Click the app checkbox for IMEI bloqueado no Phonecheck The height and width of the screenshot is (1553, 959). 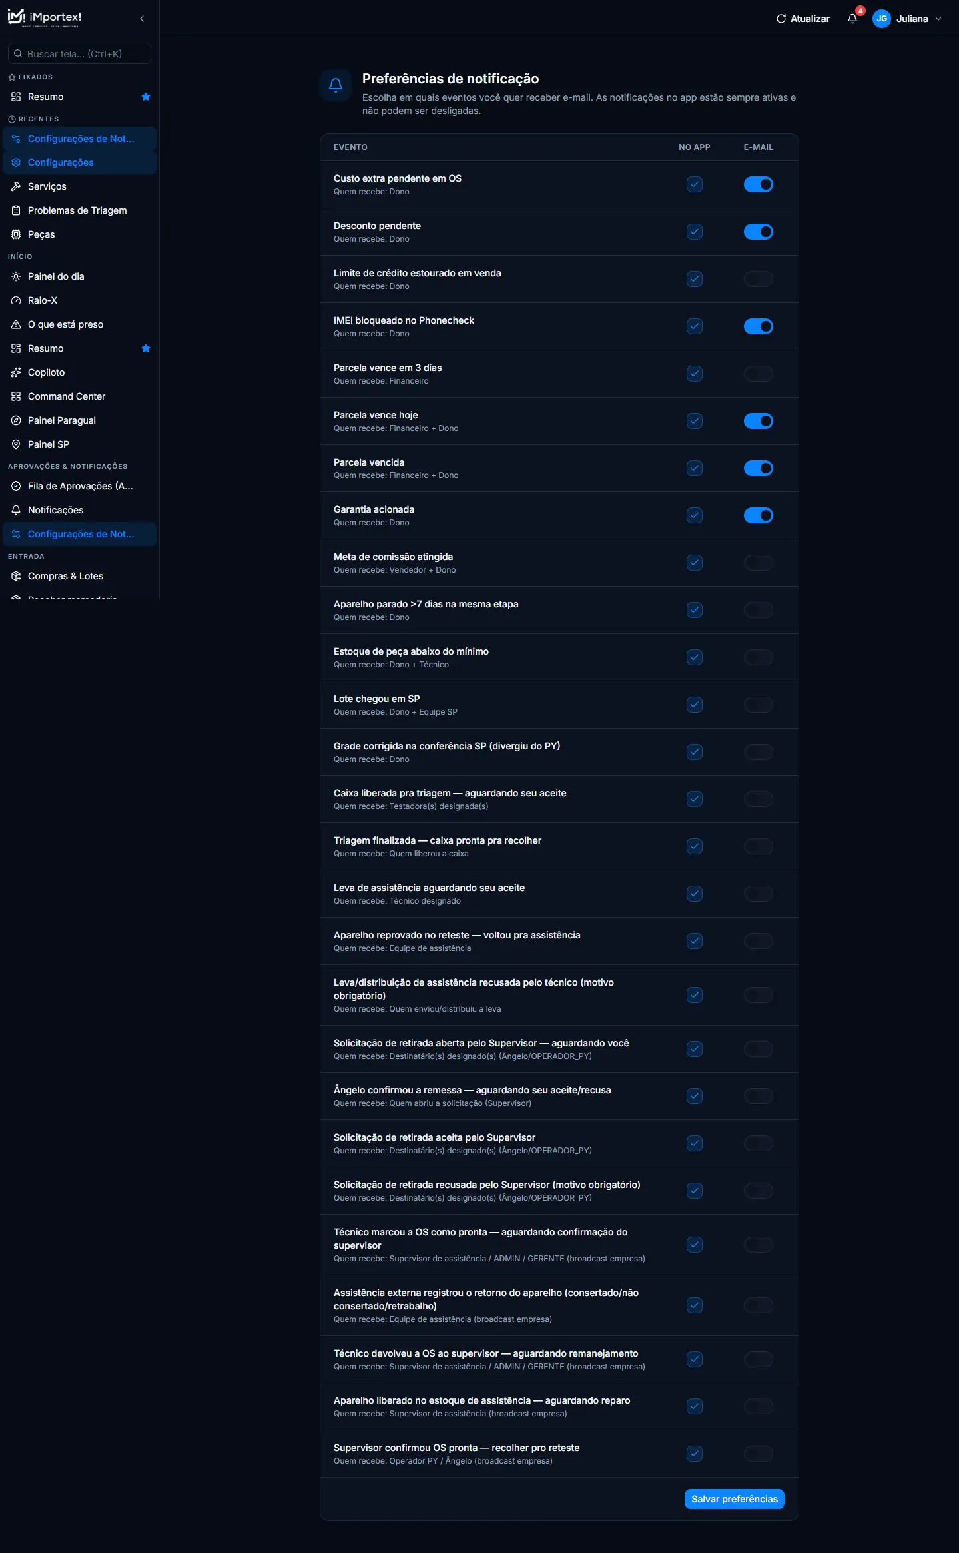click(695, 326)
